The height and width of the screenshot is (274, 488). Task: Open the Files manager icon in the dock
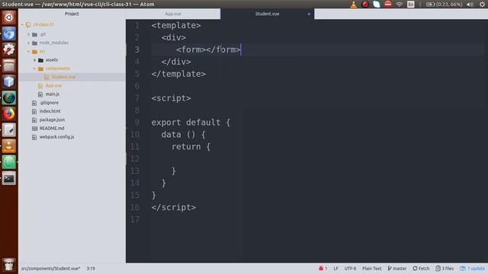pos(8,65)
